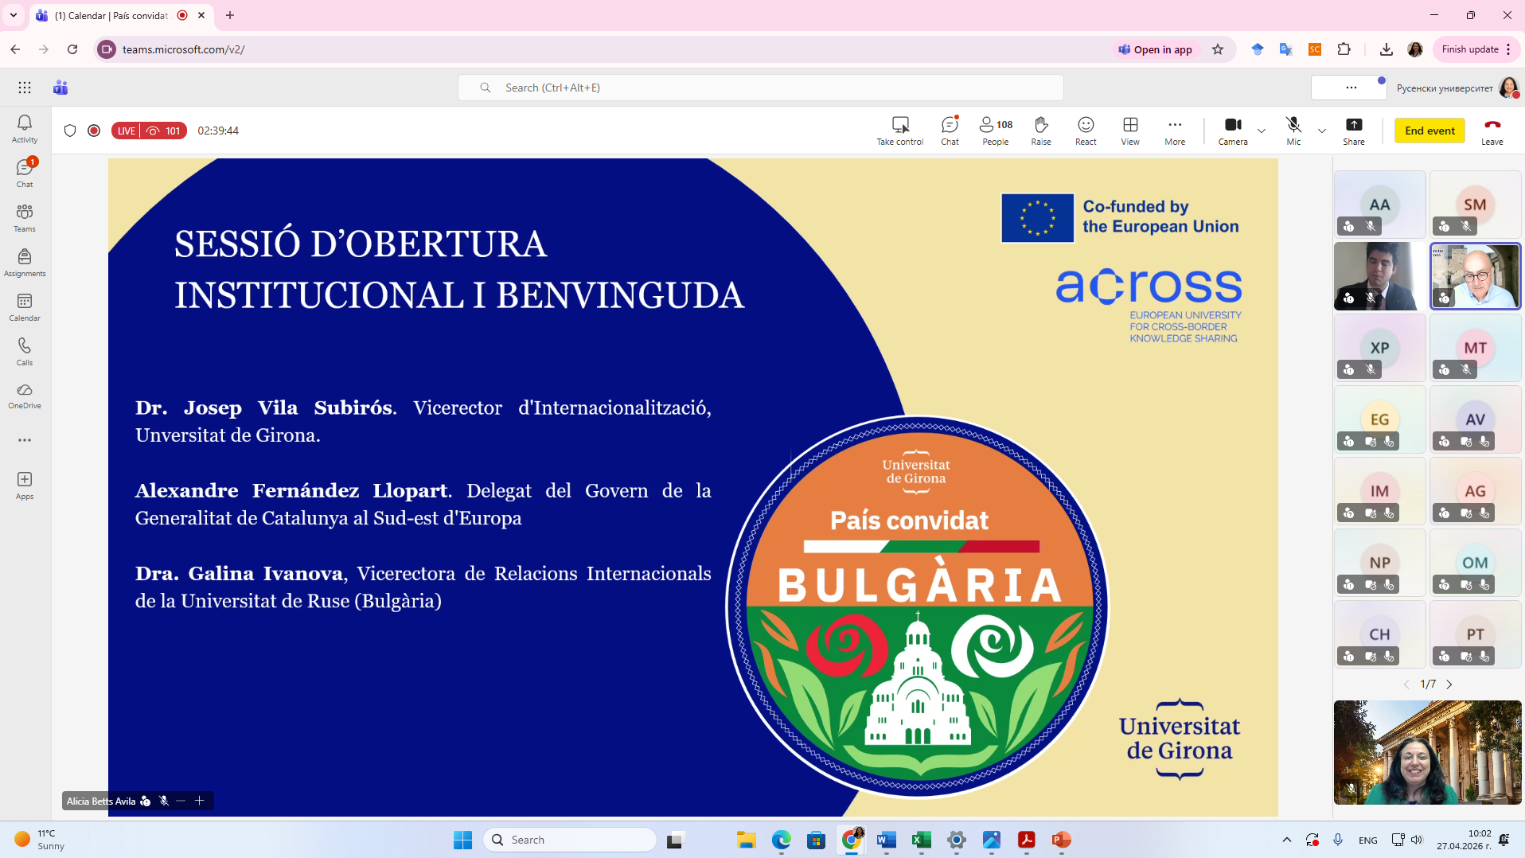Unmute the Mic in meeting toolbar
This screenshot has width=1525, height=858.
click(1293, 131)
